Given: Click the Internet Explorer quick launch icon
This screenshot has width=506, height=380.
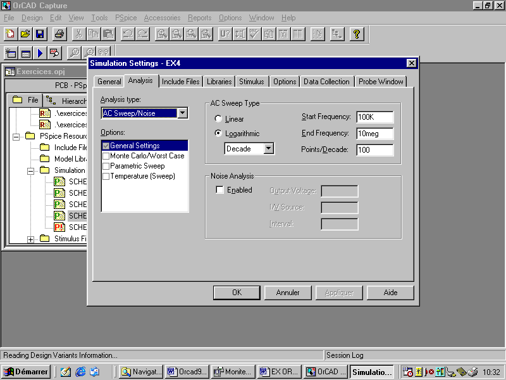Looking at the screenshot, I should [x=80, y=372].
